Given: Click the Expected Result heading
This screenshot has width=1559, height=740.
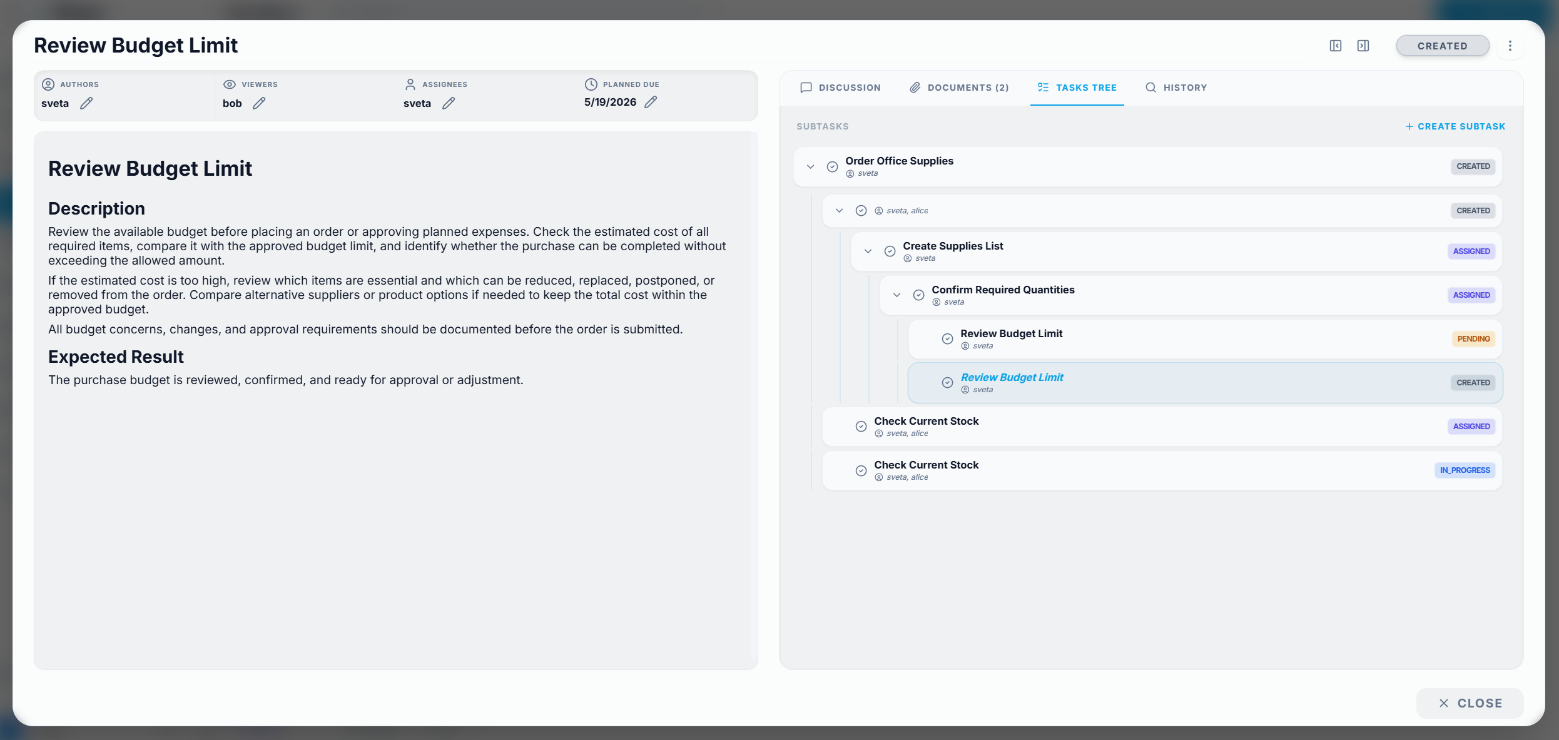Looking at the screenshot, I should point(116,357).
